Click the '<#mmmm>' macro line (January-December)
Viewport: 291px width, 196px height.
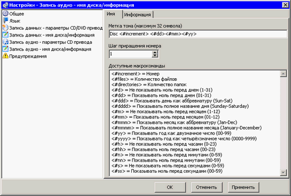187,128
